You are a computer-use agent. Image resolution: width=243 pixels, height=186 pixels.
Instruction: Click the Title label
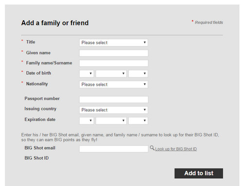(31, 42)
